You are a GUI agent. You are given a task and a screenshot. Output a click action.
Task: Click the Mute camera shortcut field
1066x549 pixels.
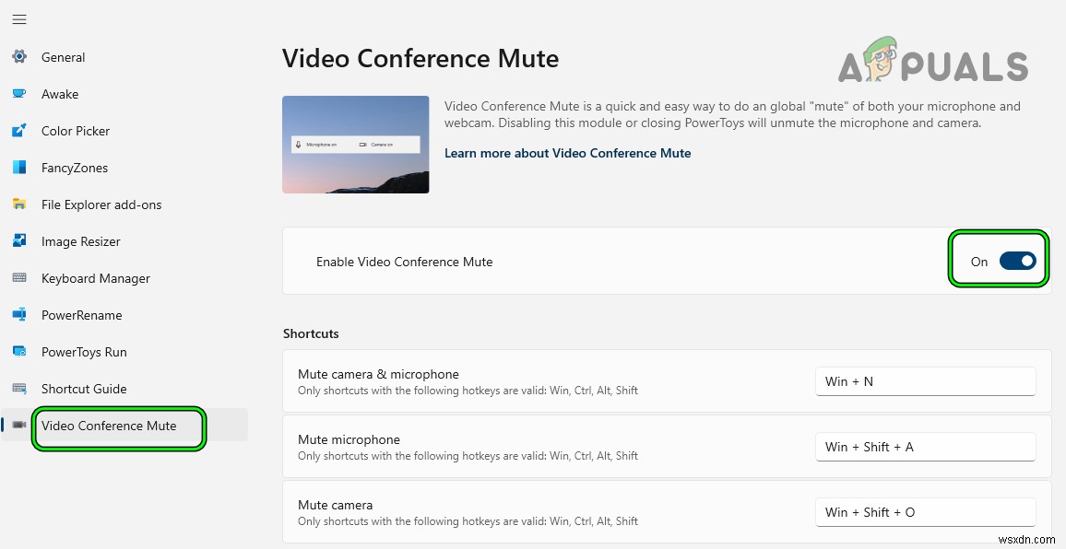coord(925,512)
